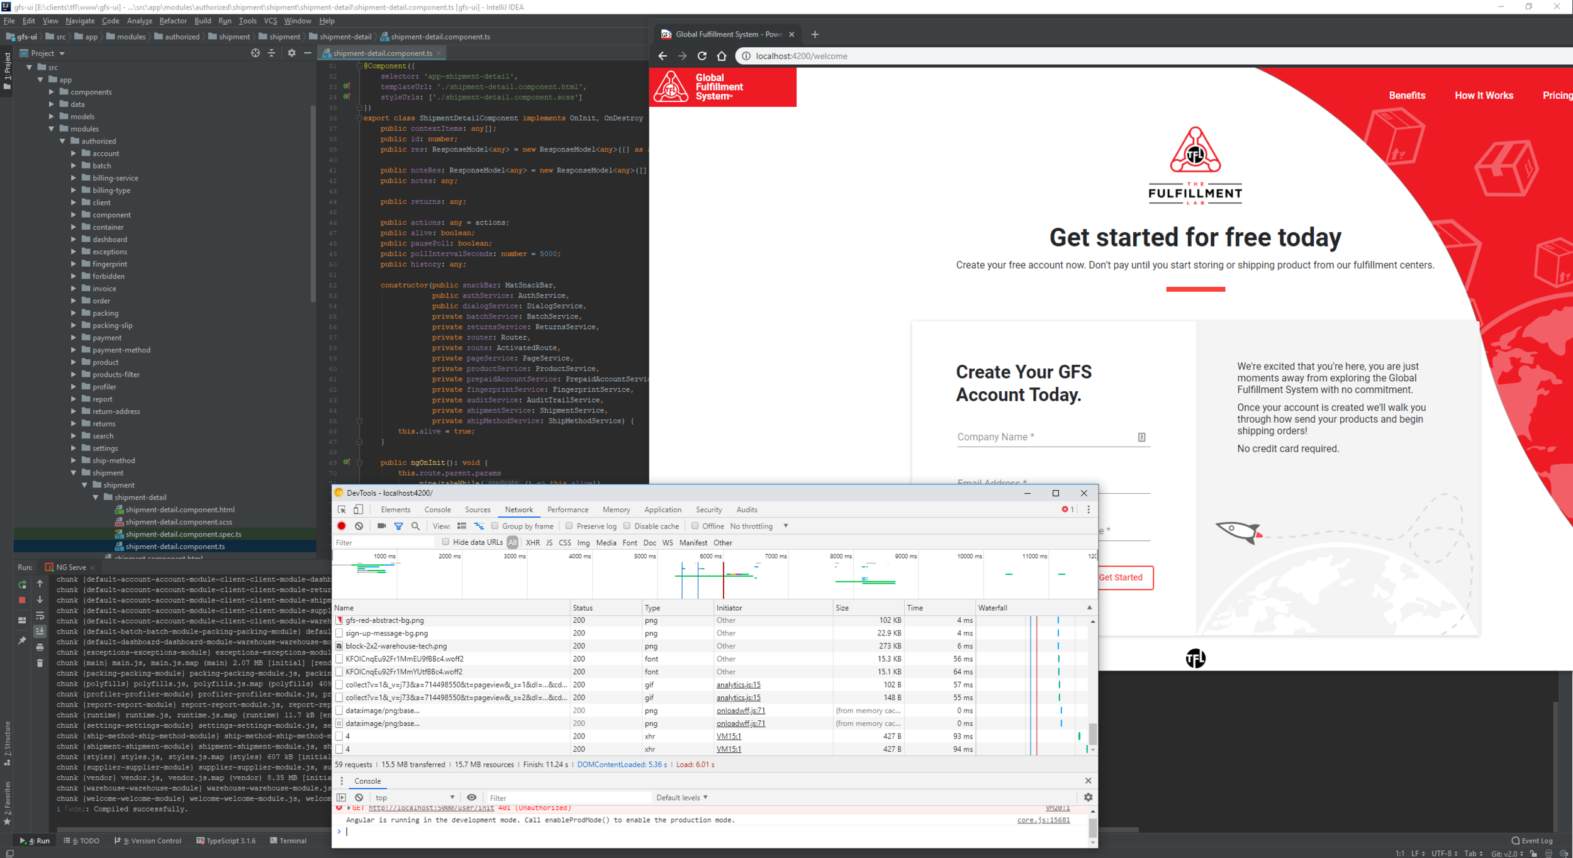Open shipment-detail.component.html in the project tree
1573x858 pixels.
179,510
